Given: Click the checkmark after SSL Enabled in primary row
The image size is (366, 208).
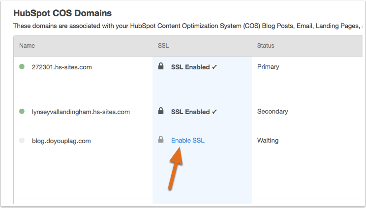Looking at the screenshot, I should click(214, 67).
